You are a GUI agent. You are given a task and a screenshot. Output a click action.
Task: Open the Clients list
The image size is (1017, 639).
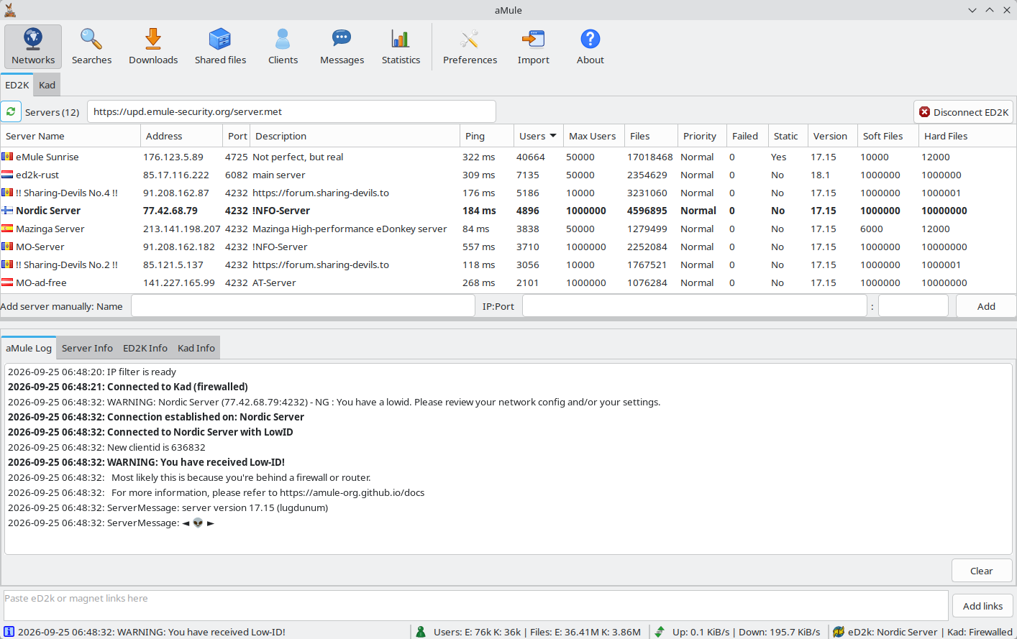283,47
